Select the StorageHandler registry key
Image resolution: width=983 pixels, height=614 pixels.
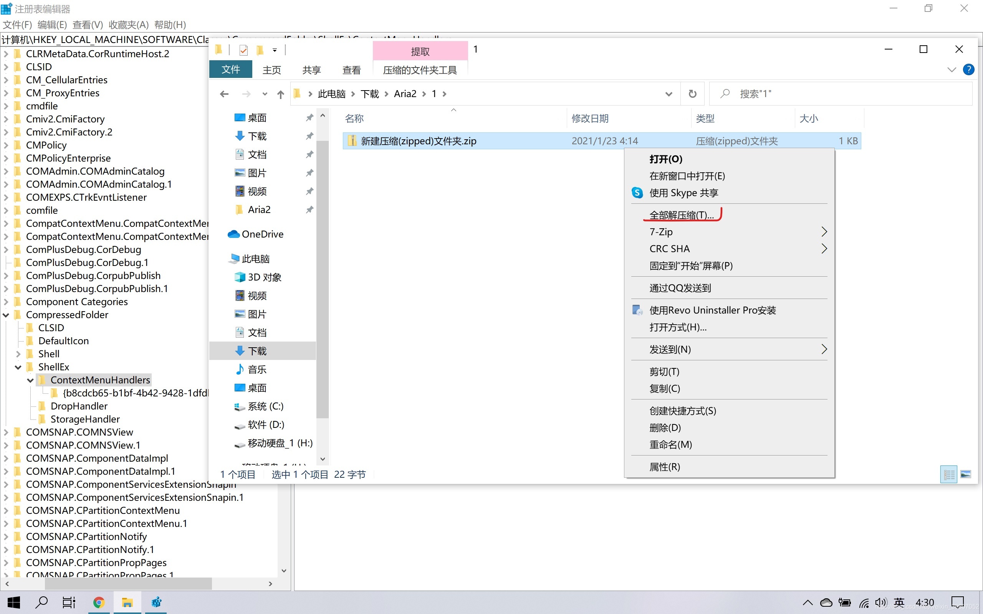pyautogui.click(x=85, y=419)
